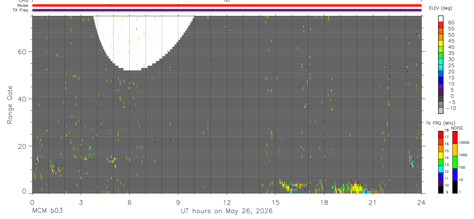Click the '12' tick label on UT axis
Image resolution: width=474 pixels, height=219 pixels.
(x=227, y=202)
